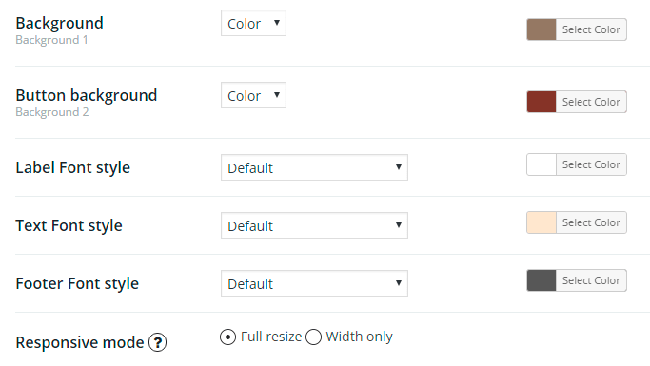Image resolution: width=650 pixels, height=366 pixels.
Task: Click the Background 2 sublabel text
Action: click(52, 112)
